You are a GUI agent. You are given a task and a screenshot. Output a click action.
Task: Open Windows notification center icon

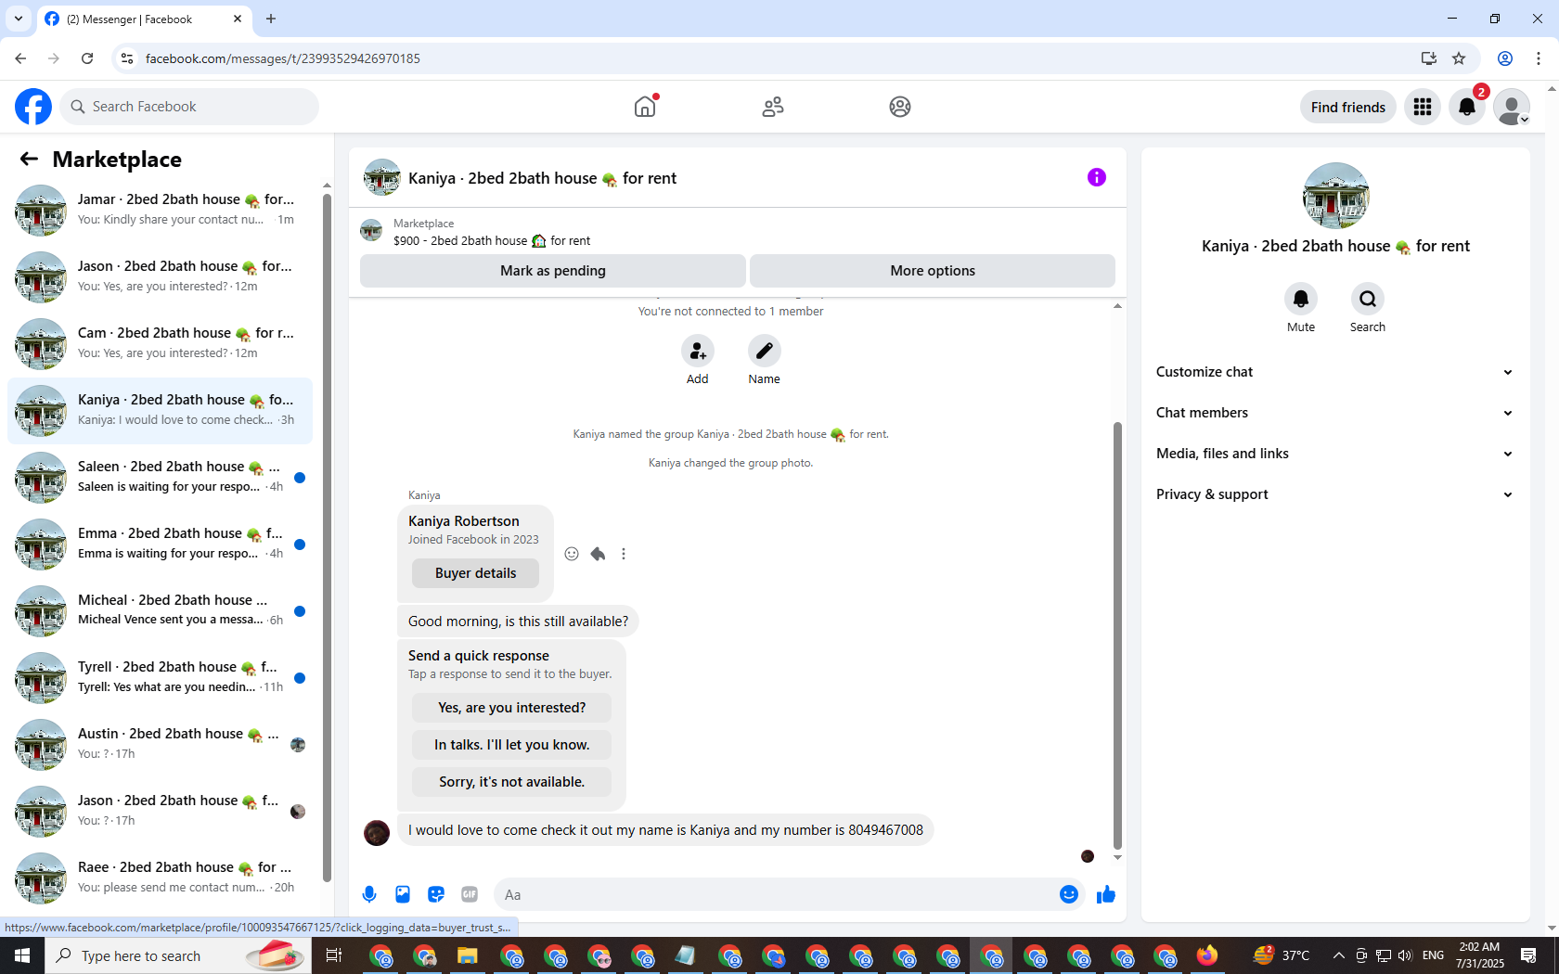click(1528, 955)
